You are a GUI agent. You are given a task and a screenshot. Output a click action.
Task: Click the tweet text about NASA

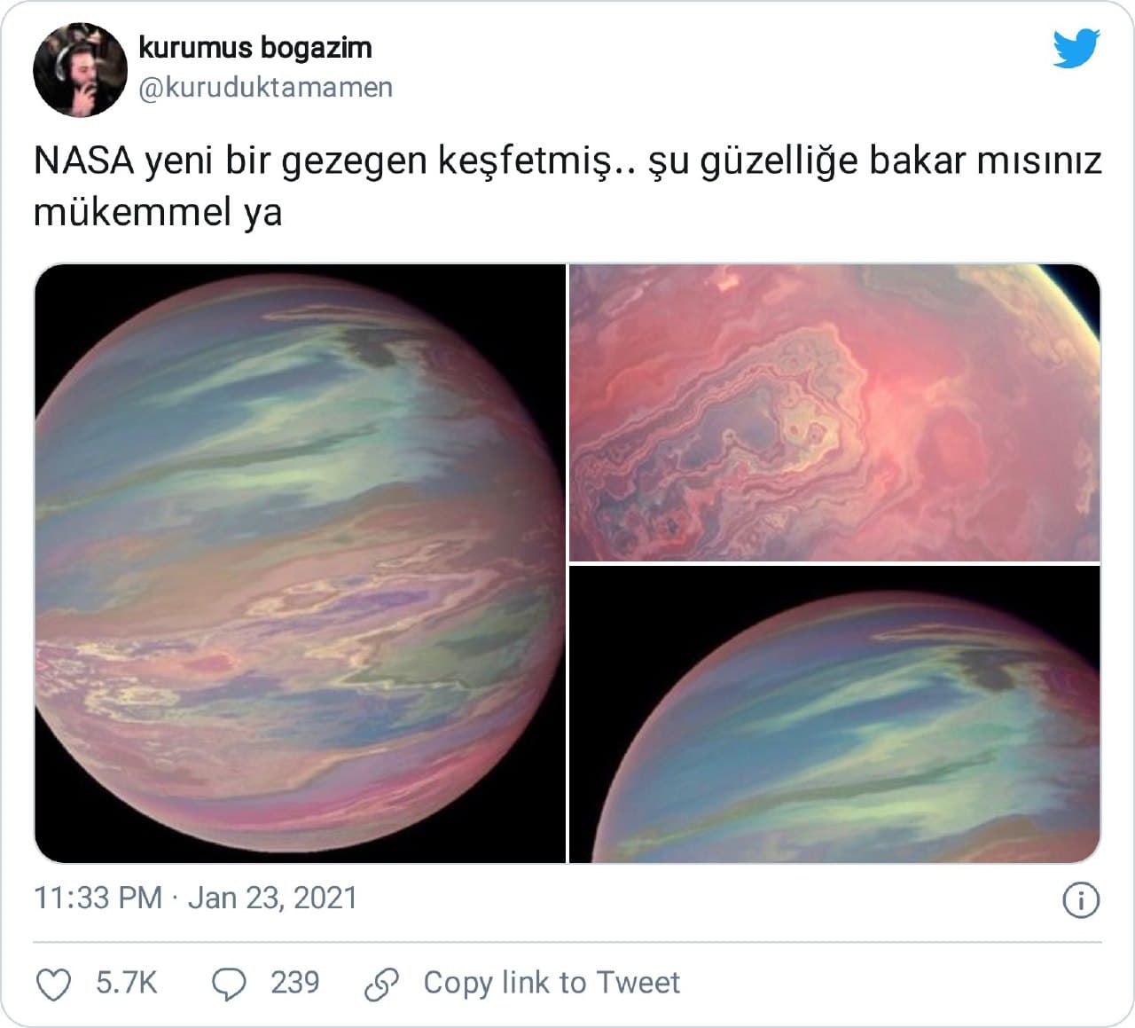pyautogui.click(x=567, y=187)
